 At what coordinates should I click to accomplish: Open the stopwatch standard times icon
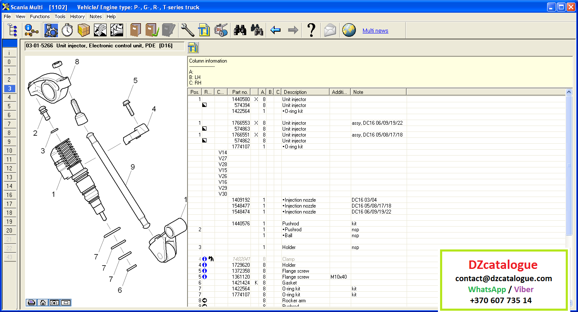pos(67,30)
